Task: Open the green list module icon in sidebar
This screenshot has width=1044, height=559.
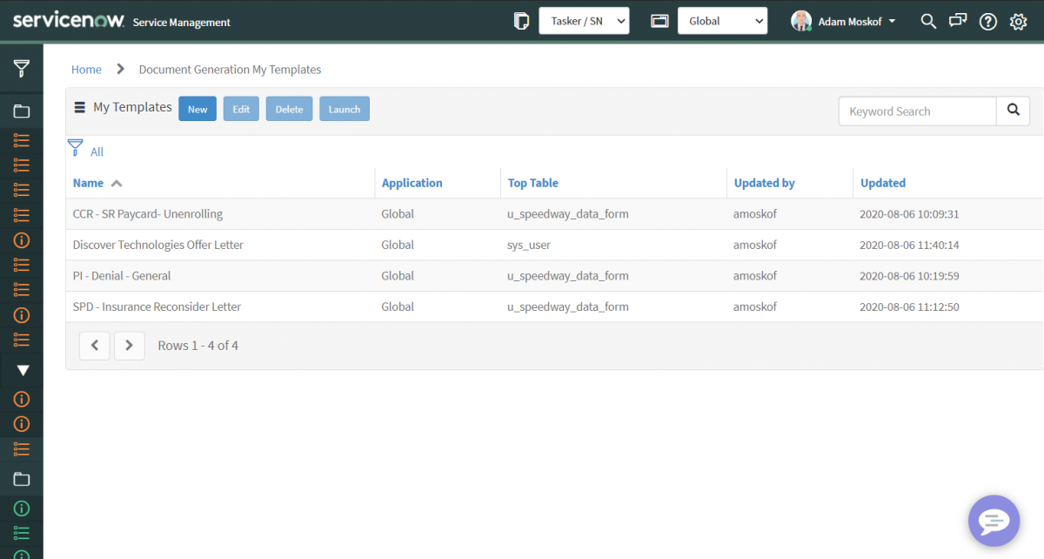Action: coord(22,532)
